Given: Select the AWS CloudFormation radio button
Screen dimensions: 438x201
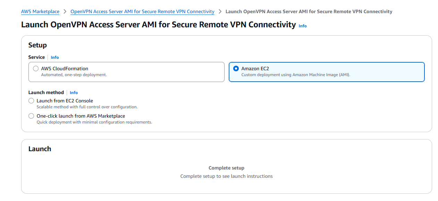Looking at the screenshot, I should click(36, 68).
